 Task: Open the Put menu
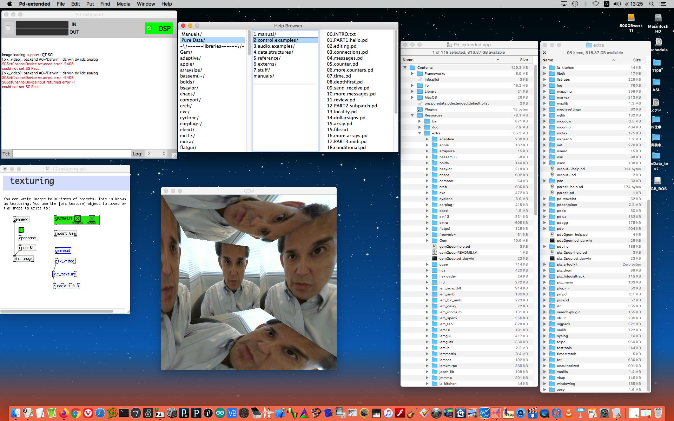click(x=90, y=4)
